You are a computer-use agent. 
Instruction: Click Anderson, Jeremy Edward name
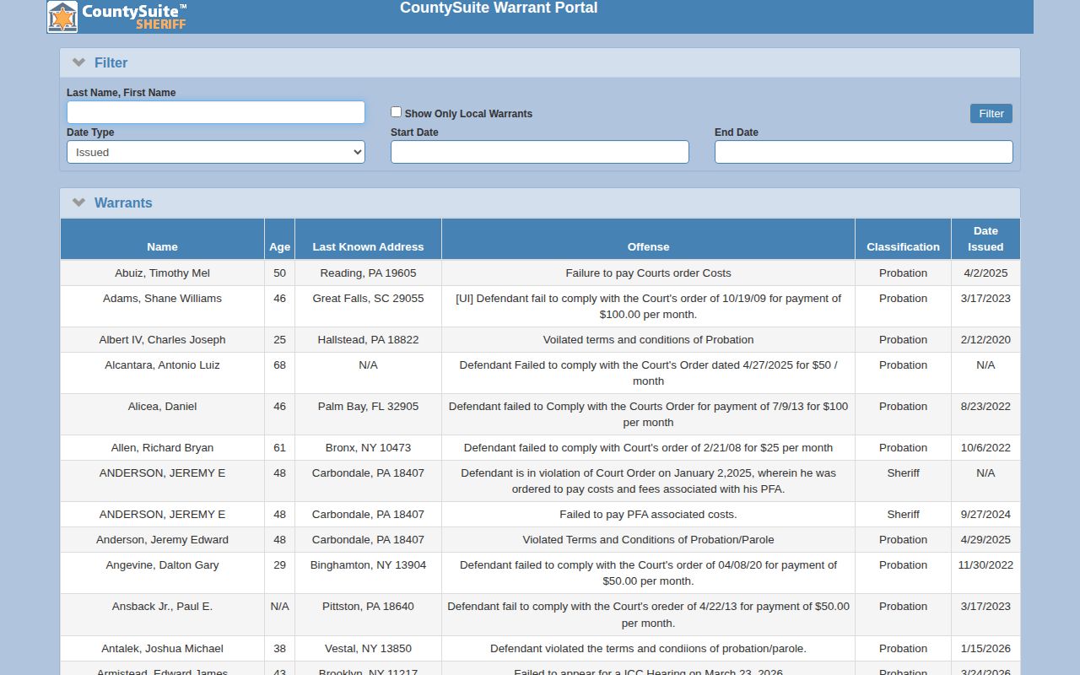pos(162,540)
